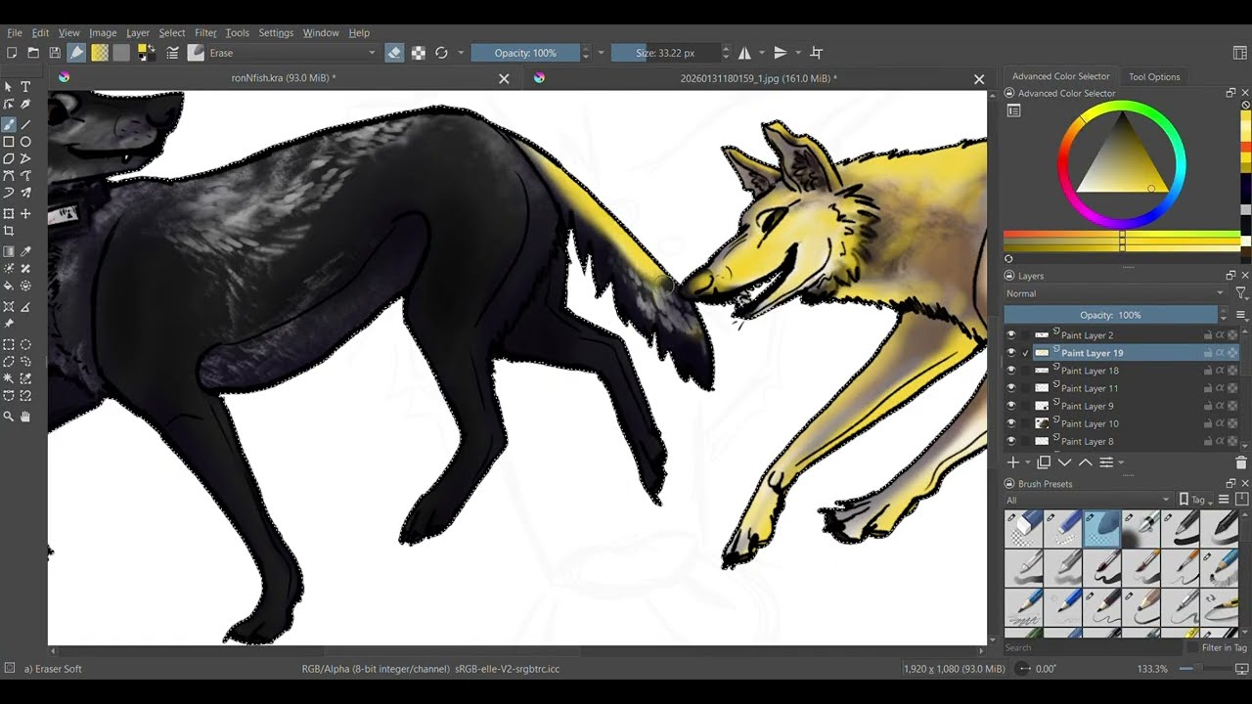Click the Wrap Around mode icon
Viewport: 1252px width, 704px height.
[x=817, y=53]
